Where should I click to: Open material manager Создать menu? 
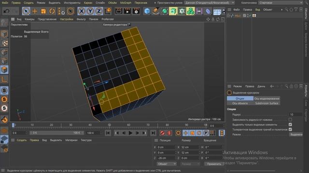21,140
